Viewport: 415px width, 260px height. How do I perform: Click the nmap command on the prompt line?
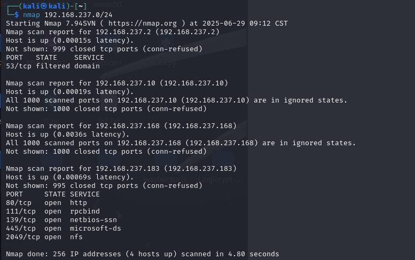point(32,15)
